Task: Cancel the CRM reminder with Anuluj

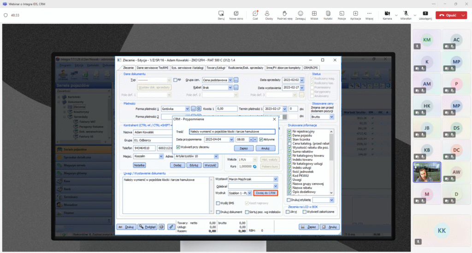Action: point(265,149)
